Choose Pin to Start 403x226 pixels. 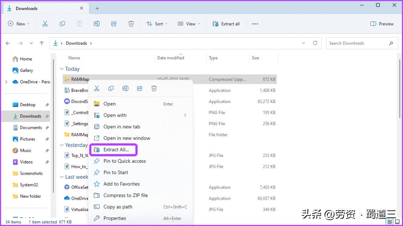pyautogui.click(x=140, y=172)
